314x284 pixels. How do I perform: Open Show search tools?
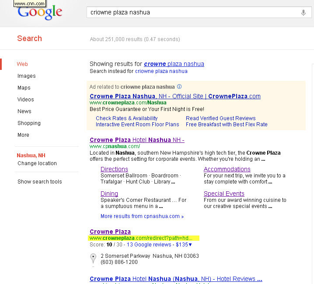coord(40,181)
